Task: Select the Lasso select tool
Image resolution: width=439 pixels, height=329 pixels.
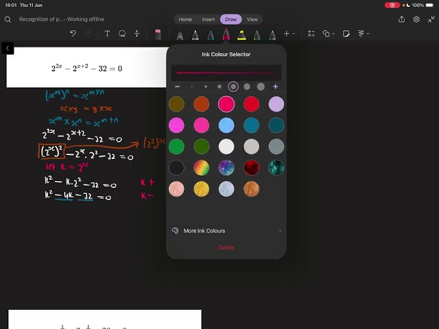Action: (x=122, y=34)
